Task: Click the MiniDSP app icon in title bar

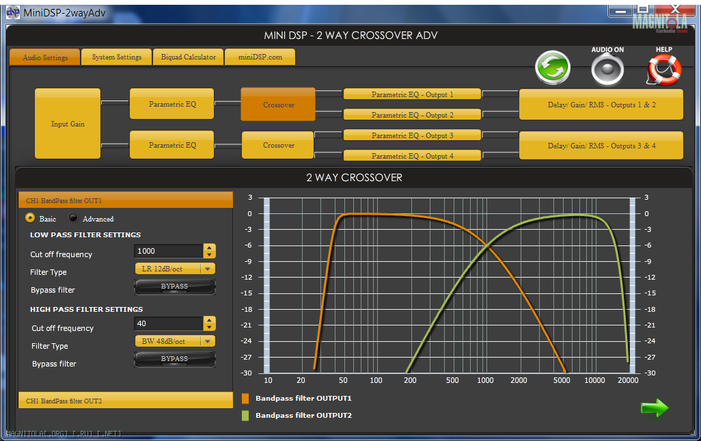Action: (13, 12)
